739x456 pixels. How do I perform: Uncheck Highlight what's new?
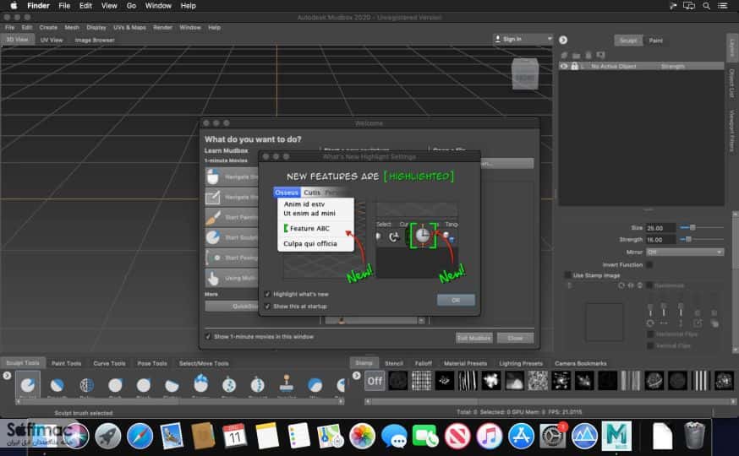pos(267,294)
